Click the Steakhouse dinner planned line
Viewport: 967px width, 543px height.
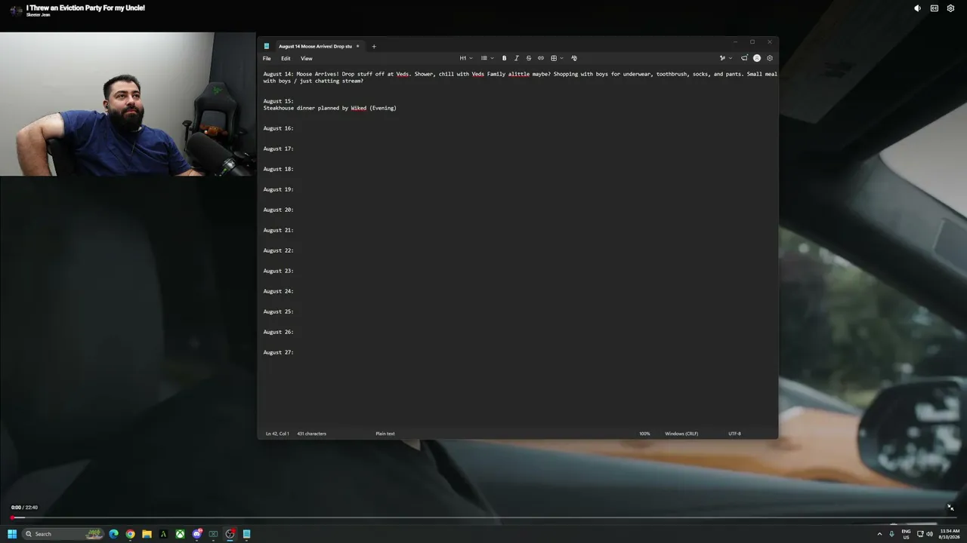click(x=329, y=108)
